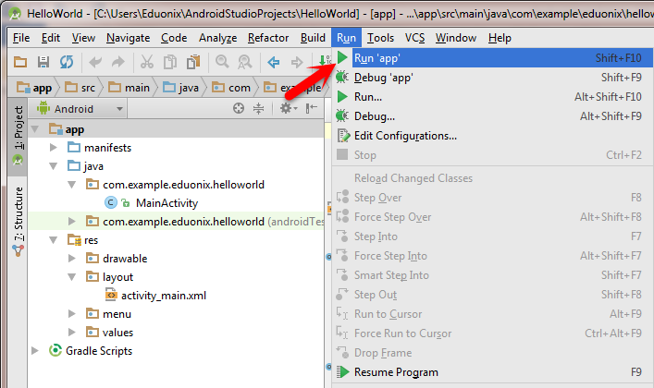The width and height of the screenshot is (654, 388).
Task: Choose Edit Configurations... entry
Action: pyautogui.click(x=493, y=136)
